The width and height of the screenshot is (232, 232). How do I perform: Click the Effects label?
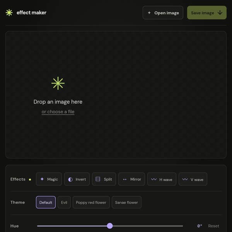coord(18,179)
